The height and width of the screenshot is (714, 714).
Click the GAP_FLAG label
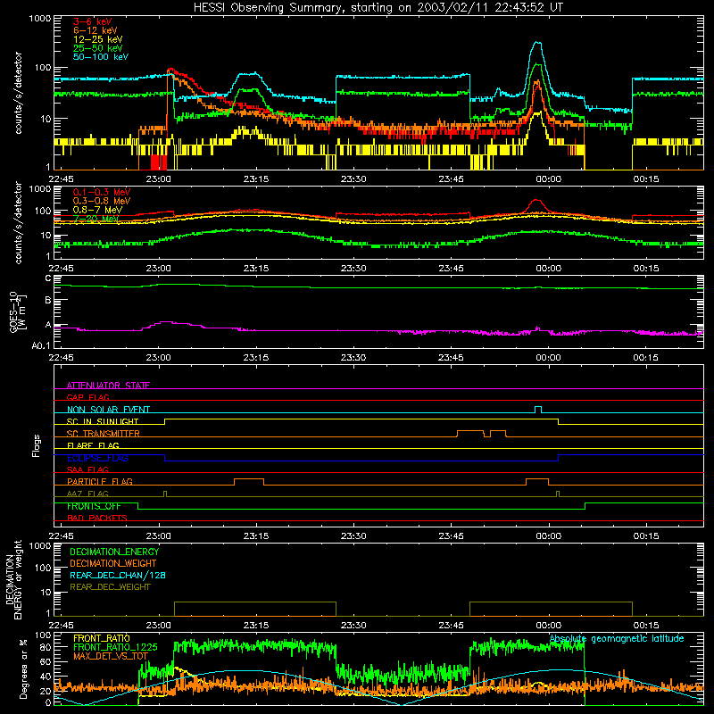87,397
